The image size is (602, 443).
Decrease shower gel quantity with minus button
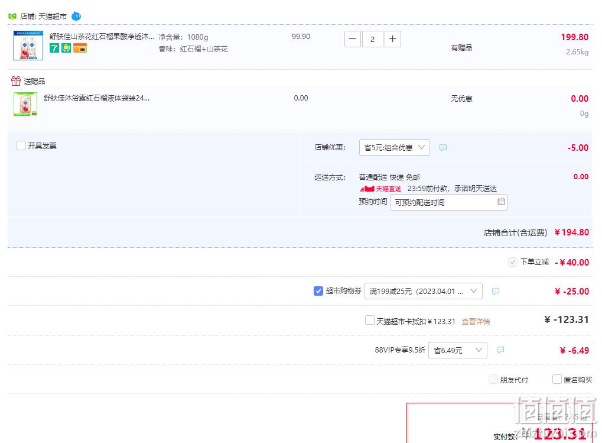pos(353,39)
